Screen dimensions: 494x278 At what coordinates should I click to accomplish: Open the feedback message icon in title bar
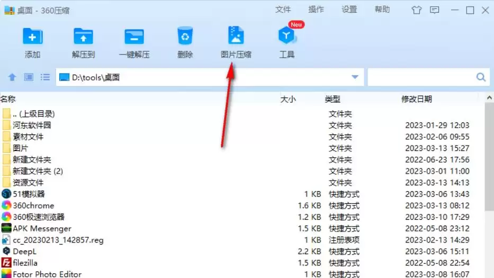(435, 10)
